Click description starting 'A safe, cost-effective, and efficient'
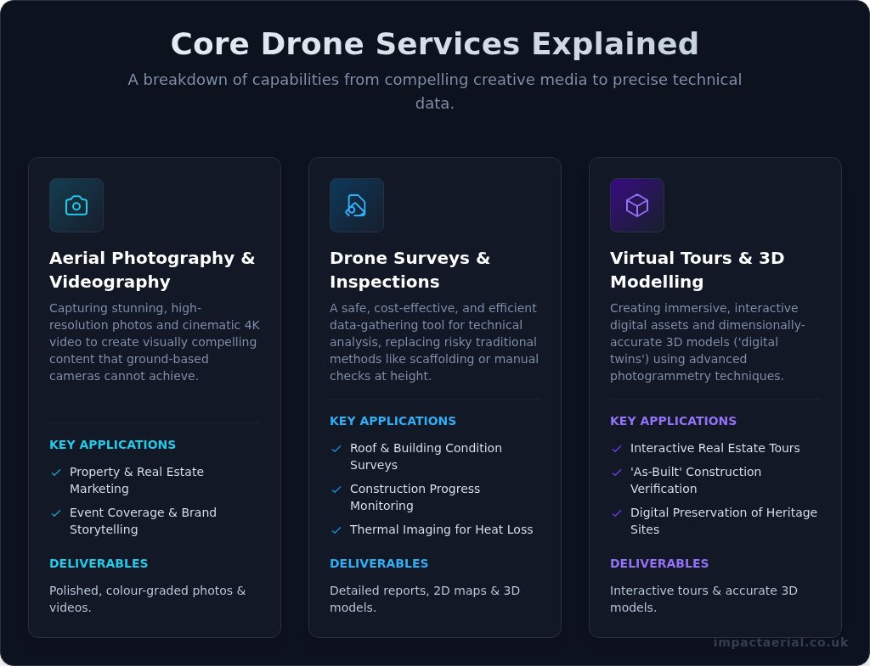Screen dimensions: 870x666 pos(434,342)
